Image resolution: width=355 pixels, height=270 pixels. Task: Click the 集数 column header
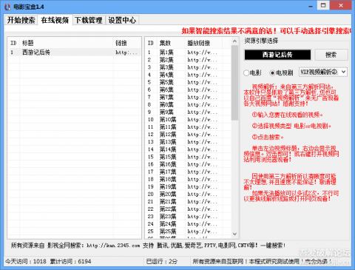[x=171, y=43]
